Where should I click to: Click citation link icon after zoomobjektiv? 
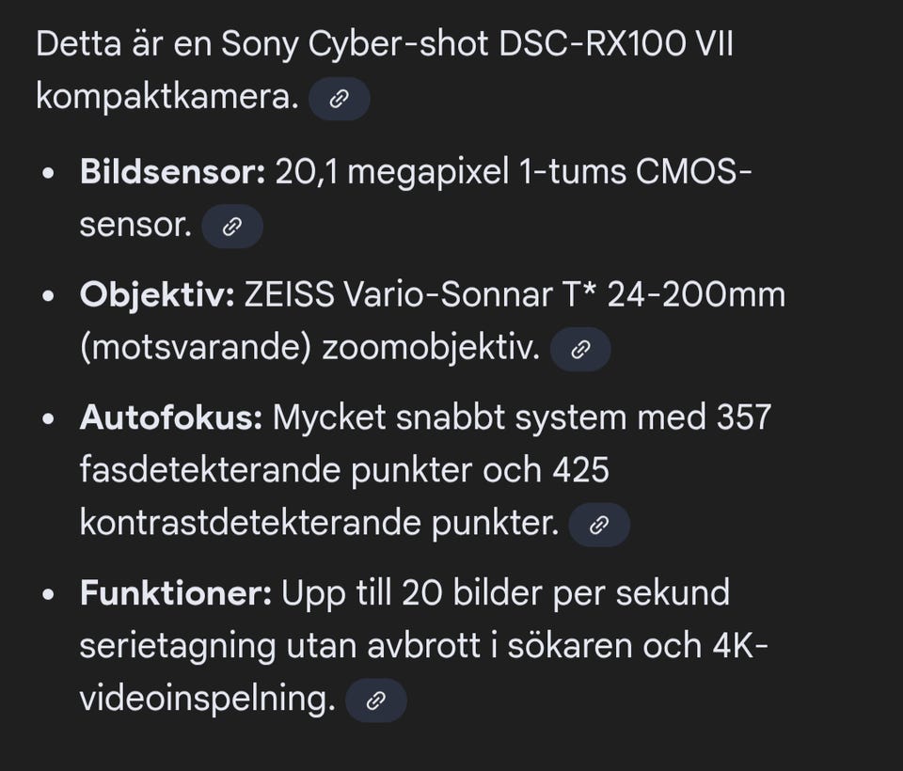click(x=580, y=350)
